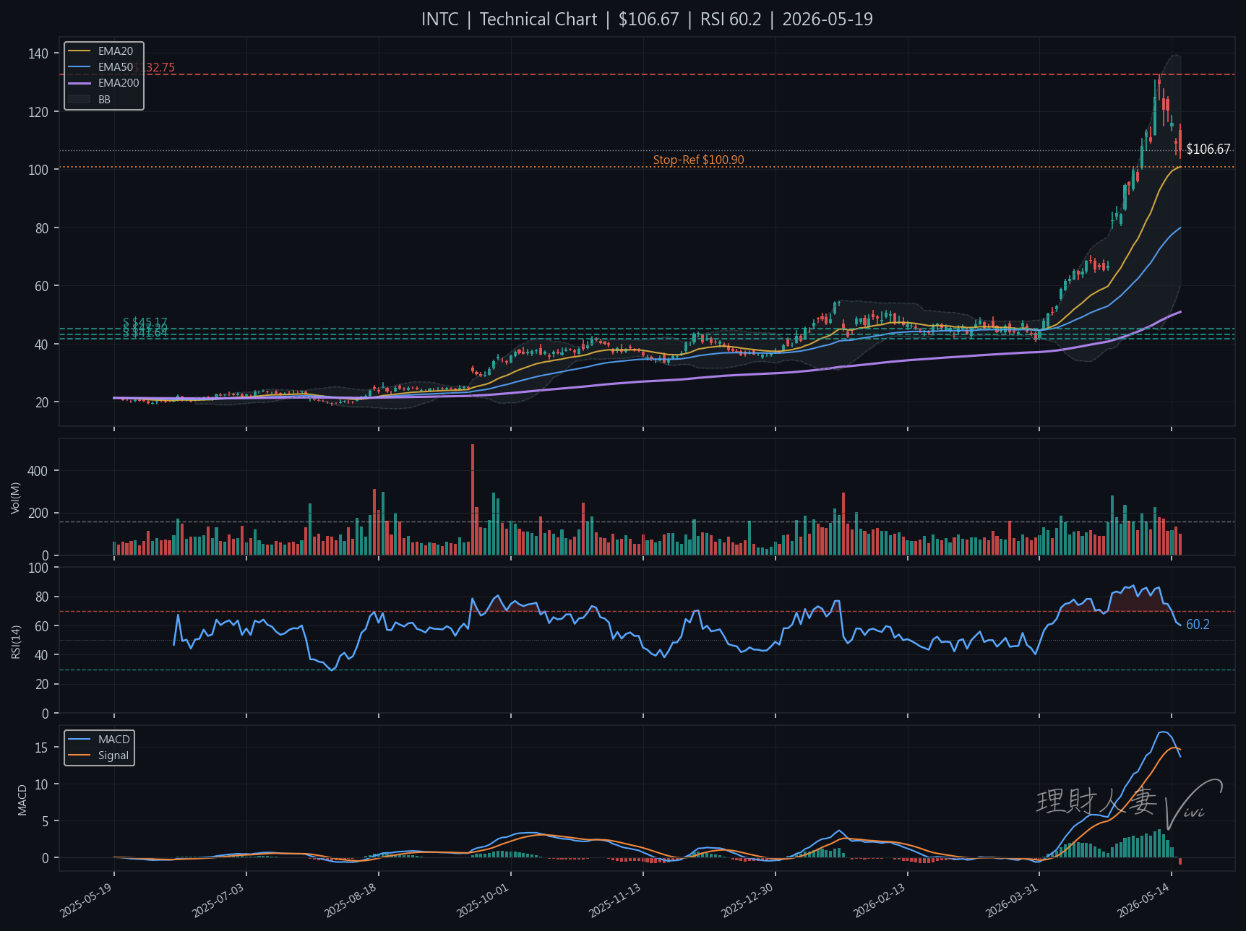Select the EMA50 label in the price legend

[x=116, y=67]
